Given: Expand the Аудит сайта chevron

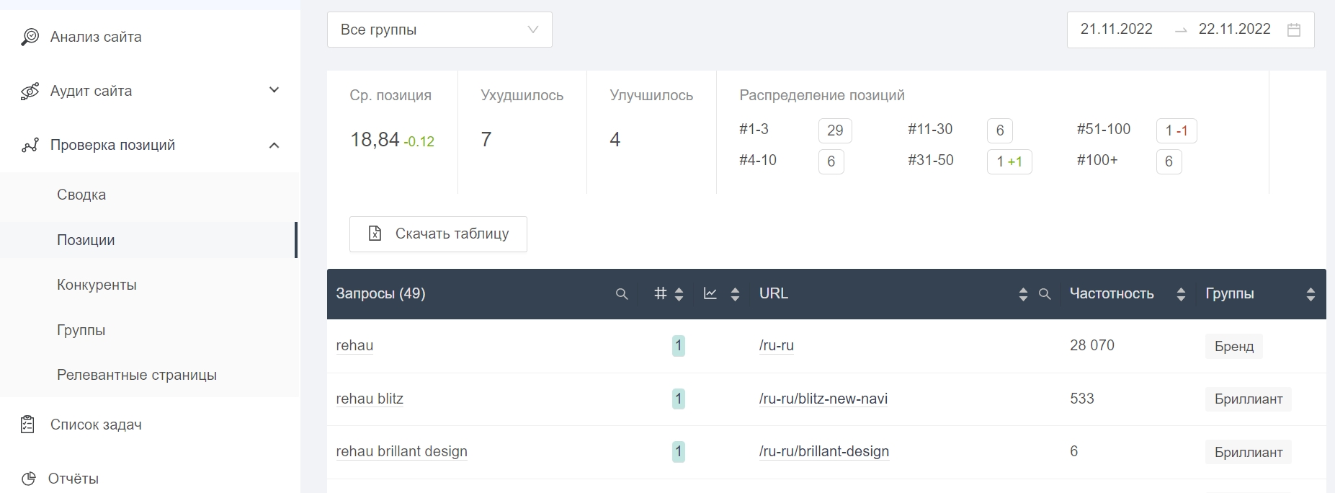Looking at the screenshot, I should [x=274, y=90].
